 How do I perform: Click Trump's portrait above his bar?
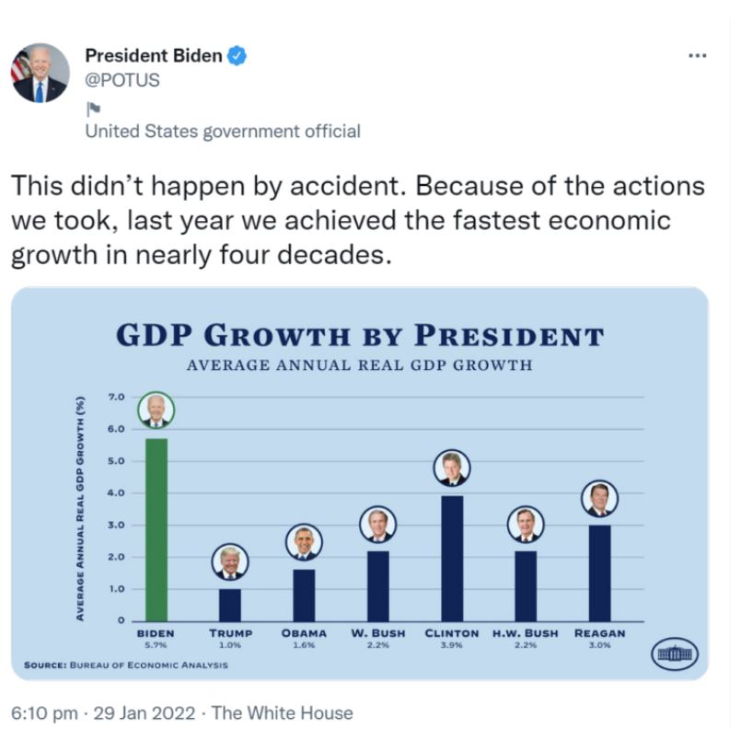(x=230, y=561)
